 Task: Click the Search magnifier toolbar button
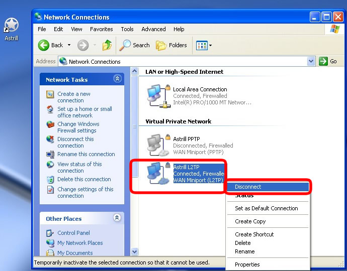[134, 45]
